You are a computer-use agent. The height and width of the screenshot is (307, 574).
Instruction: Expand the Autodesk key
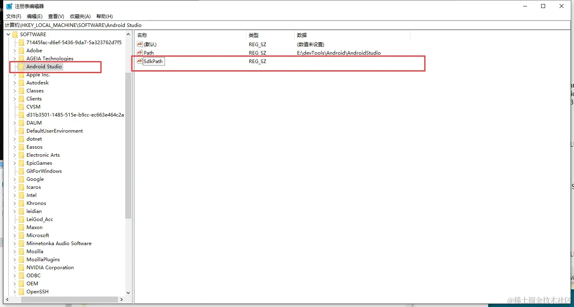pos(15,83)
